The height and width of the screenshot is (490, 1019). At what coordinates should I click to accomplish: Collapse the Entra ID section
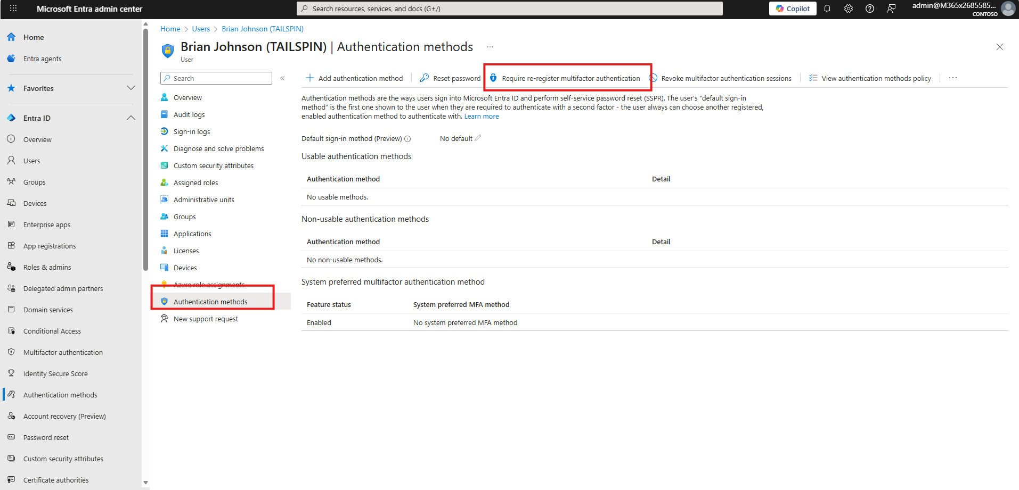click(x=131, y=118)
